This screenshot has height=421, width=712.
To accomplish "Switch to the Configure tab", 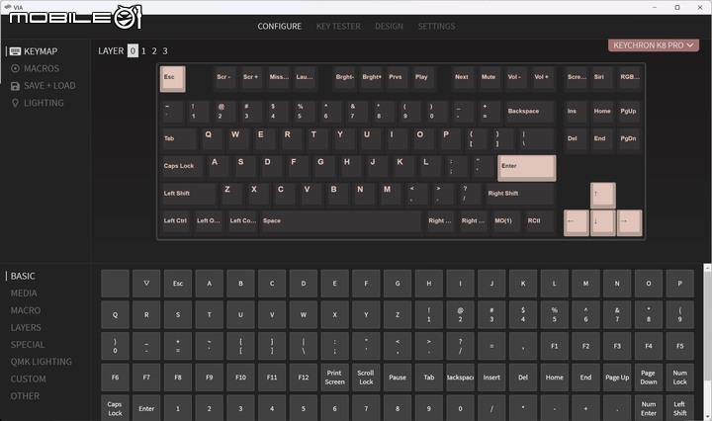I will (279, 27).
